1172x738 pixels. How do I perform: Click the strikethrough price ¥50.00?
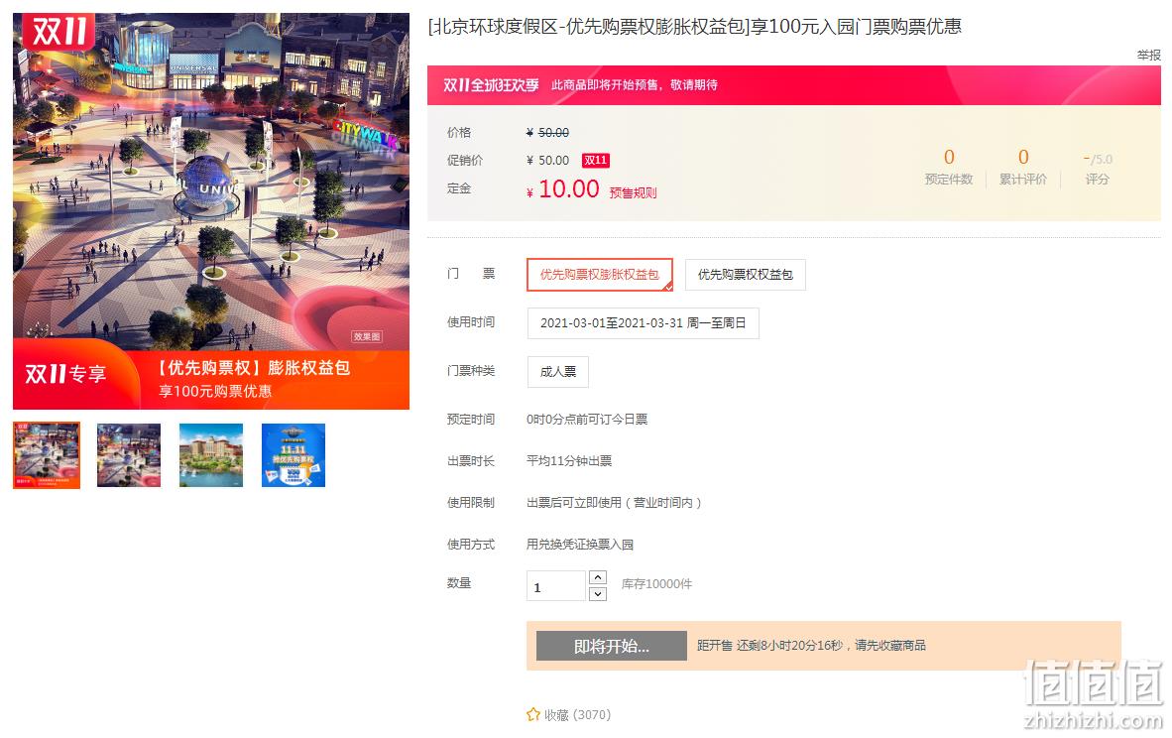pos(548,132)
